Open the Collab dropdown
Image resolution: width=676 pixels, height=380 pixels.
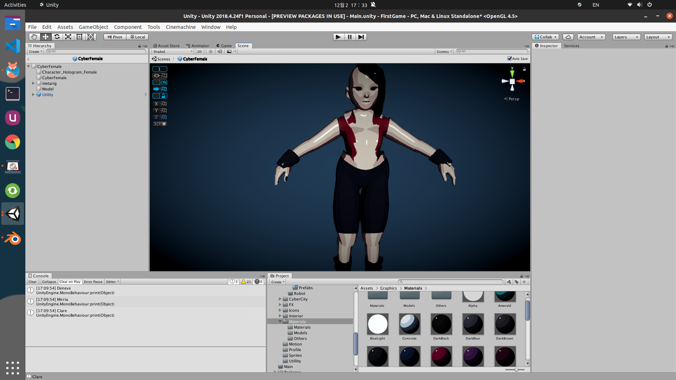(x=545, y=37)
